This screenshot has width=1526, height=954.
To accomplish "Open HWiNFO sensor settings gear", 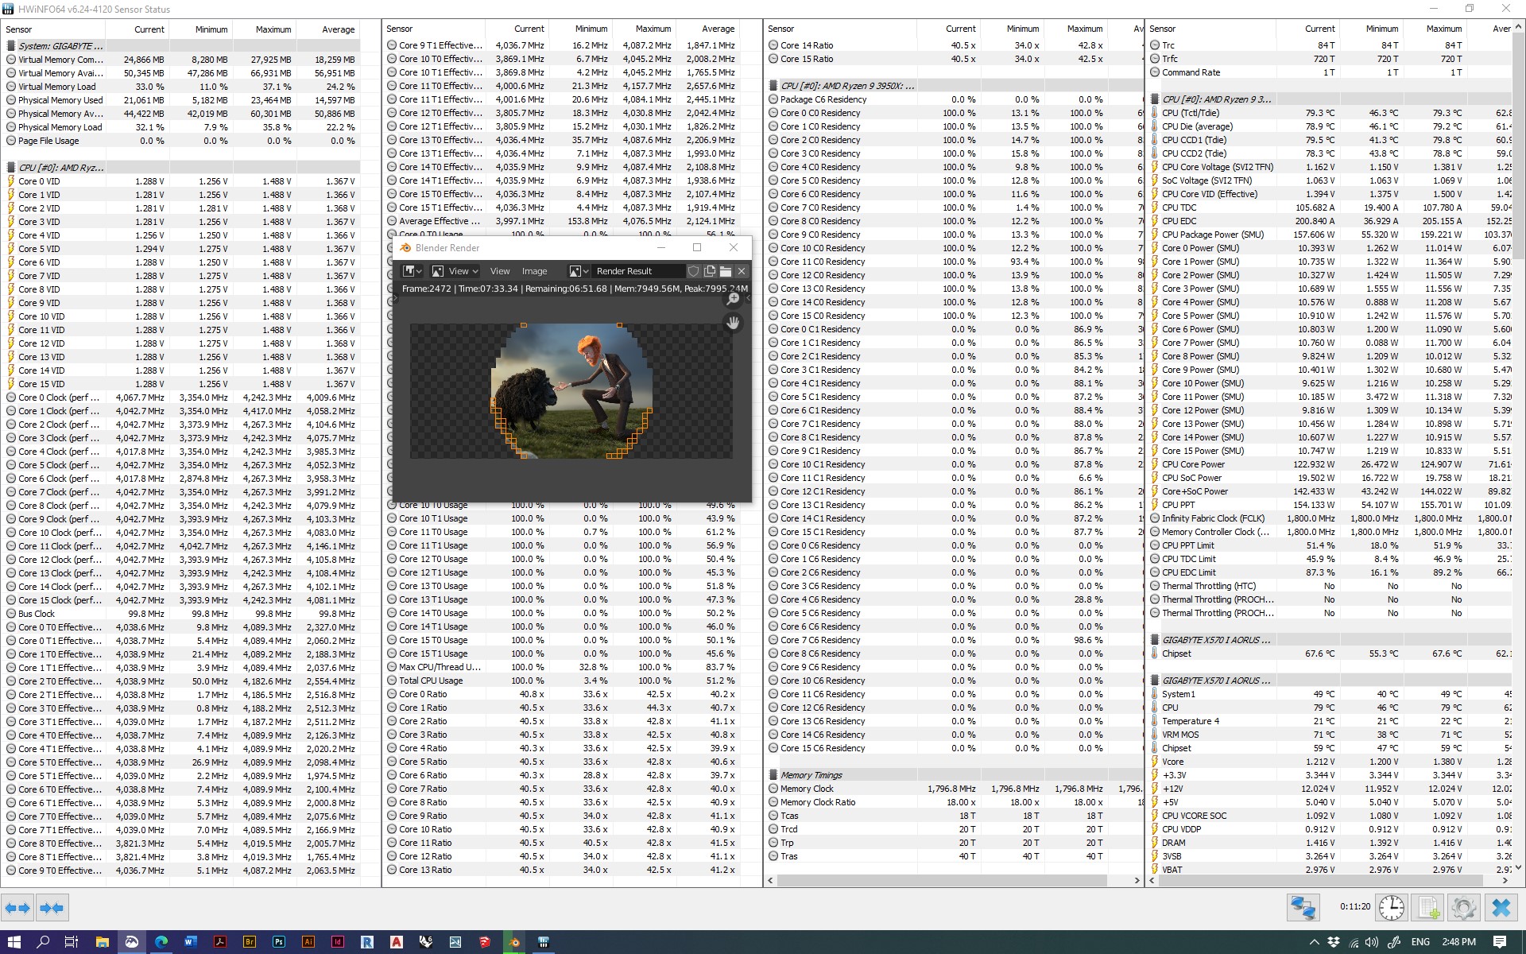I will 1463,908.
